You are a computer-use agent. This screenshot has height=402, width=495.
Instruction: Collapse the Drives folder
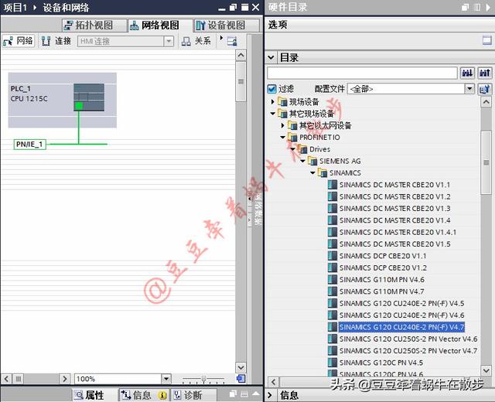pyautogui.click(x=293, y=149)
